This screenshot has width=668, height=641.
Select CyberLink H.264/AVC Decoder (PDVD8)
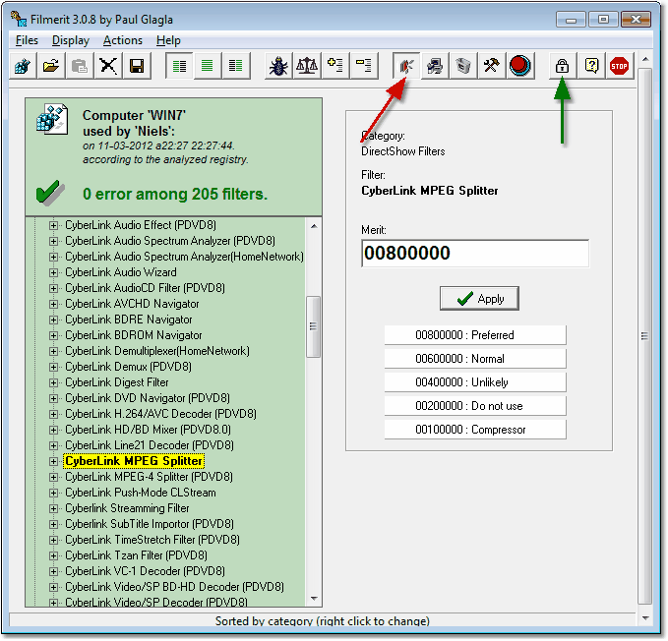point(160,414)
